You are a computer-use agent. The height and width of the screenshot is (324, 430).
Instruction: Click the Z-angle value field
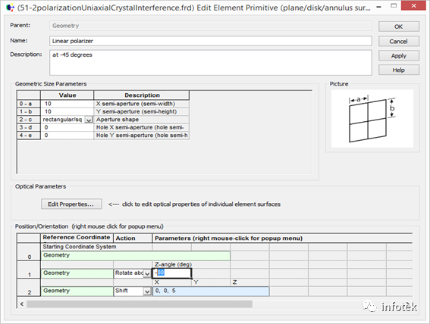[171, 273]
